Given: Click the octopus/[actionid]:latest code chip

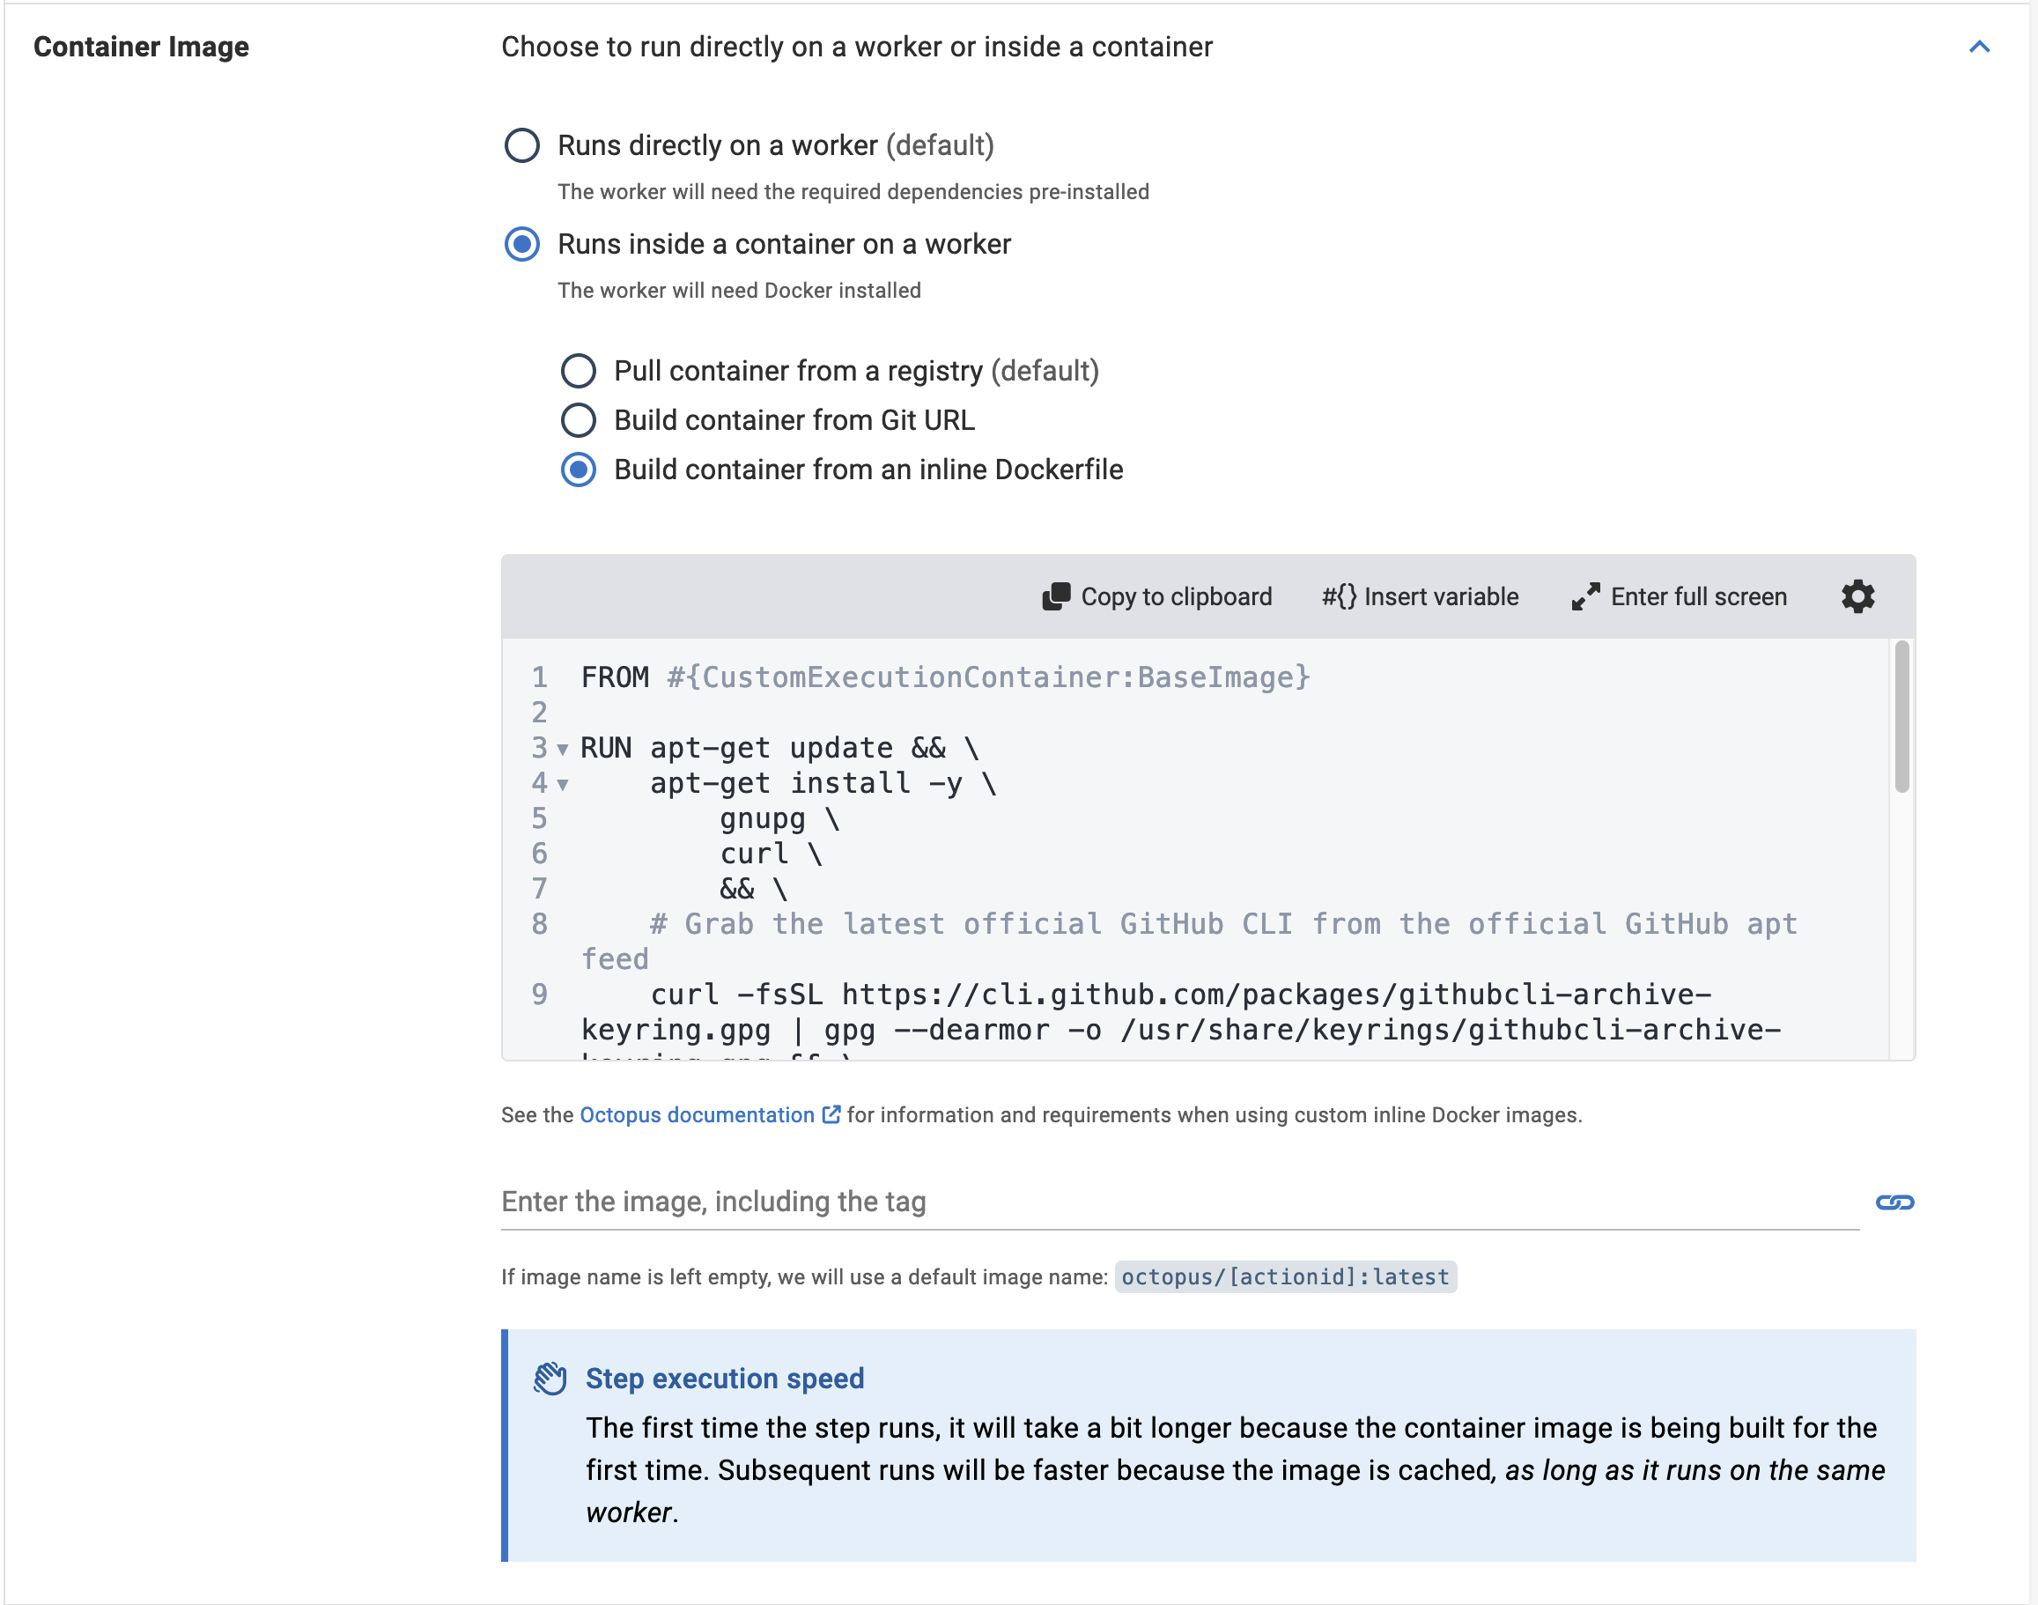Looking at the screenshot, I should 1283,1276.
